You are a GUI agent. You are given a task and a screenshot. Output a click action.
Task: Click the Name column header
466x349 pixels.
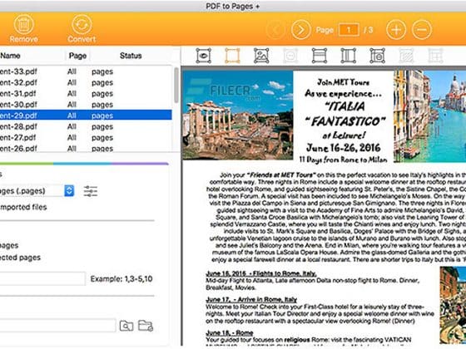pos(10,56)
